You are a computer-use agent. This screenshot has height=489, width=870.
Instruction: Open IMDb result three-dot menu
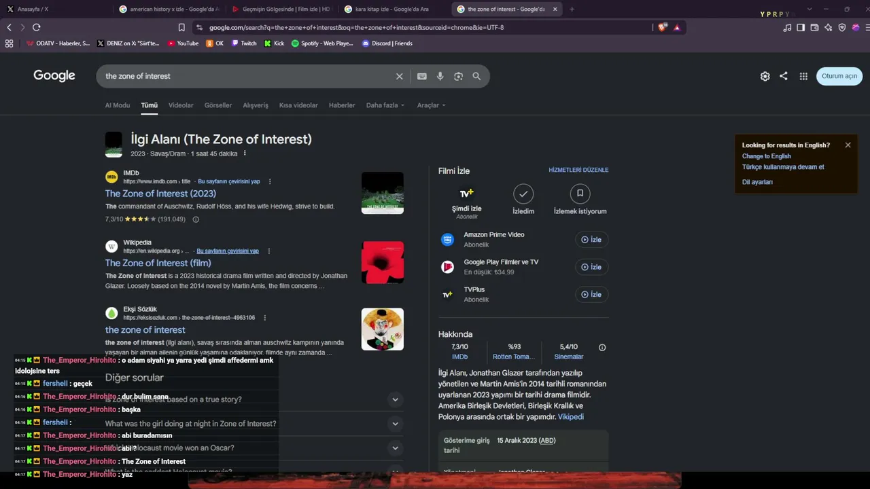click(270, 182)
